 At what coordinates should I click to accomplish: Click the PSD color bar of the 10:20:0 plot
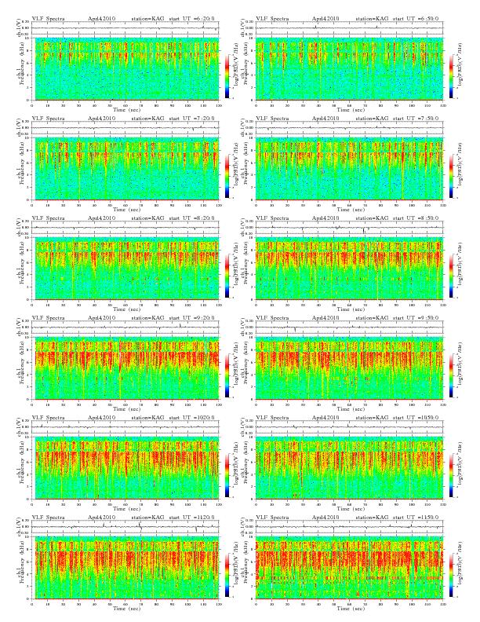pos(227,475)
